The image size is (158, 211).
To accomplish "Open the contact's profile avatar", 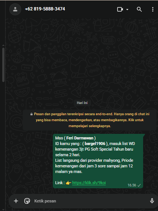I will pos(15,9).
